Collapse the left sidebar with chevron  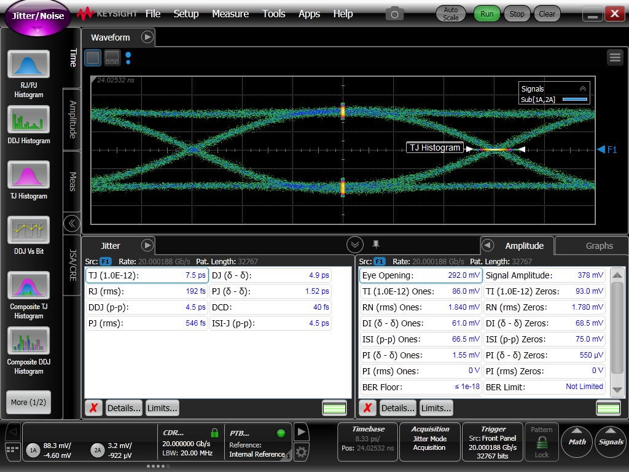pos(71,224)
